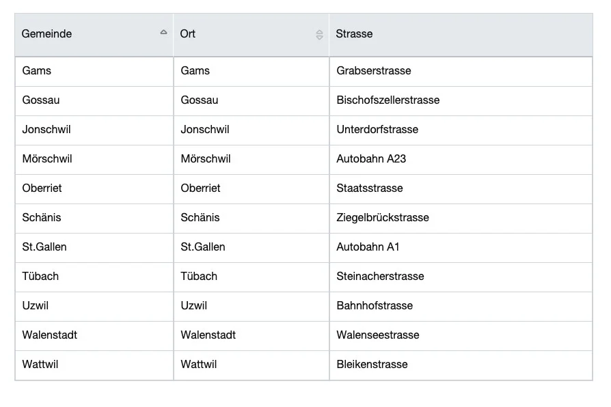Sort table by Ort column header
The height and width of the screenshot is (407, 611).
(252, 34)
